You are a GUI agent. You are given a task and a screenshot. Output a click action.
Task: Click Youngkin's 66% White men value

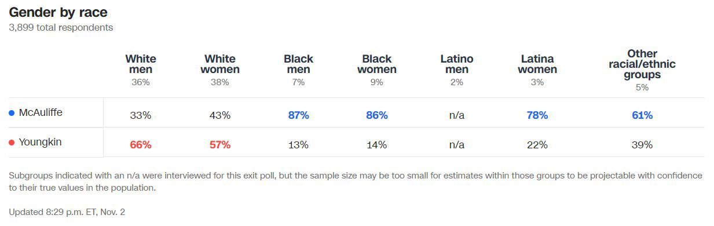coord(141,145)
